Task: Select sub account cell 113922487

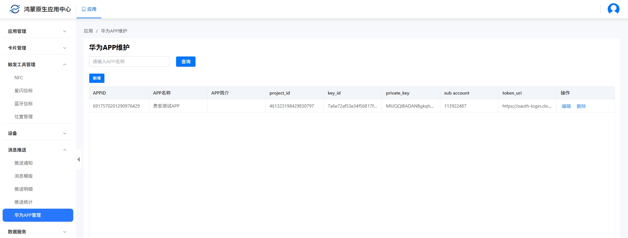Action: tap(469, 106)
